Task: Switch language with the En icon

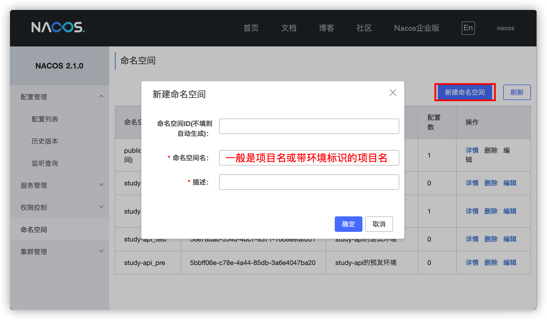Action: click(468, 28)
